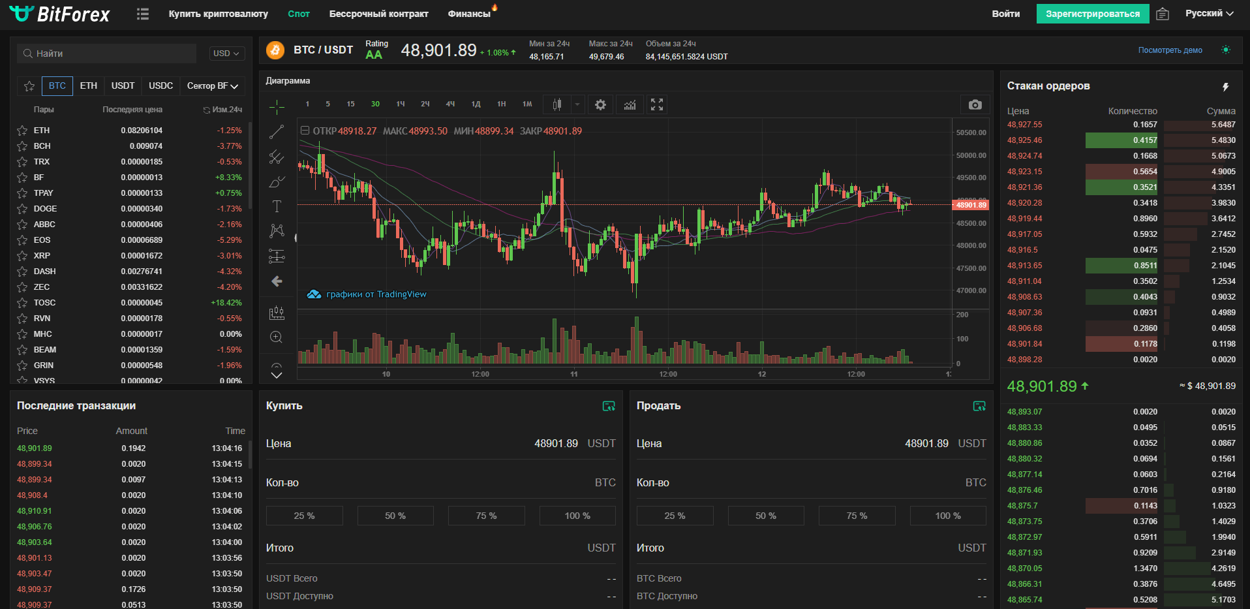Image resolution: width=1250 pixels, height=609 pixels.
Task: Select the chart text annotation tool
Action: pyautogui.click(x=277, y=206)
